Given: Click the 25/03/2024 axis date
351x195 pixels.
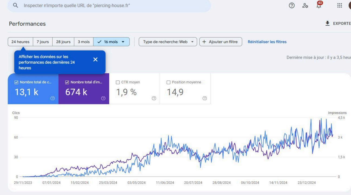Looking at the screenshot, I should point(108,183).
